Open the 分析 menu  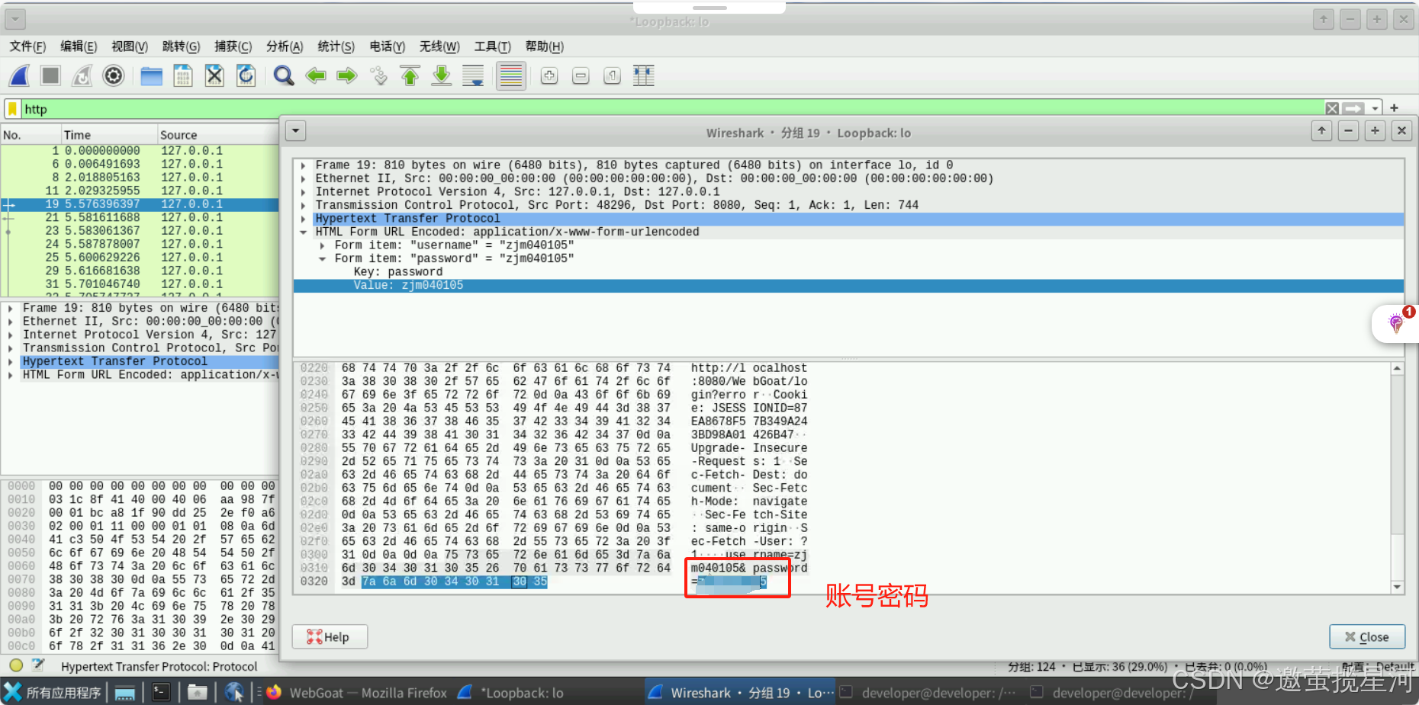(x=282, y=46)
